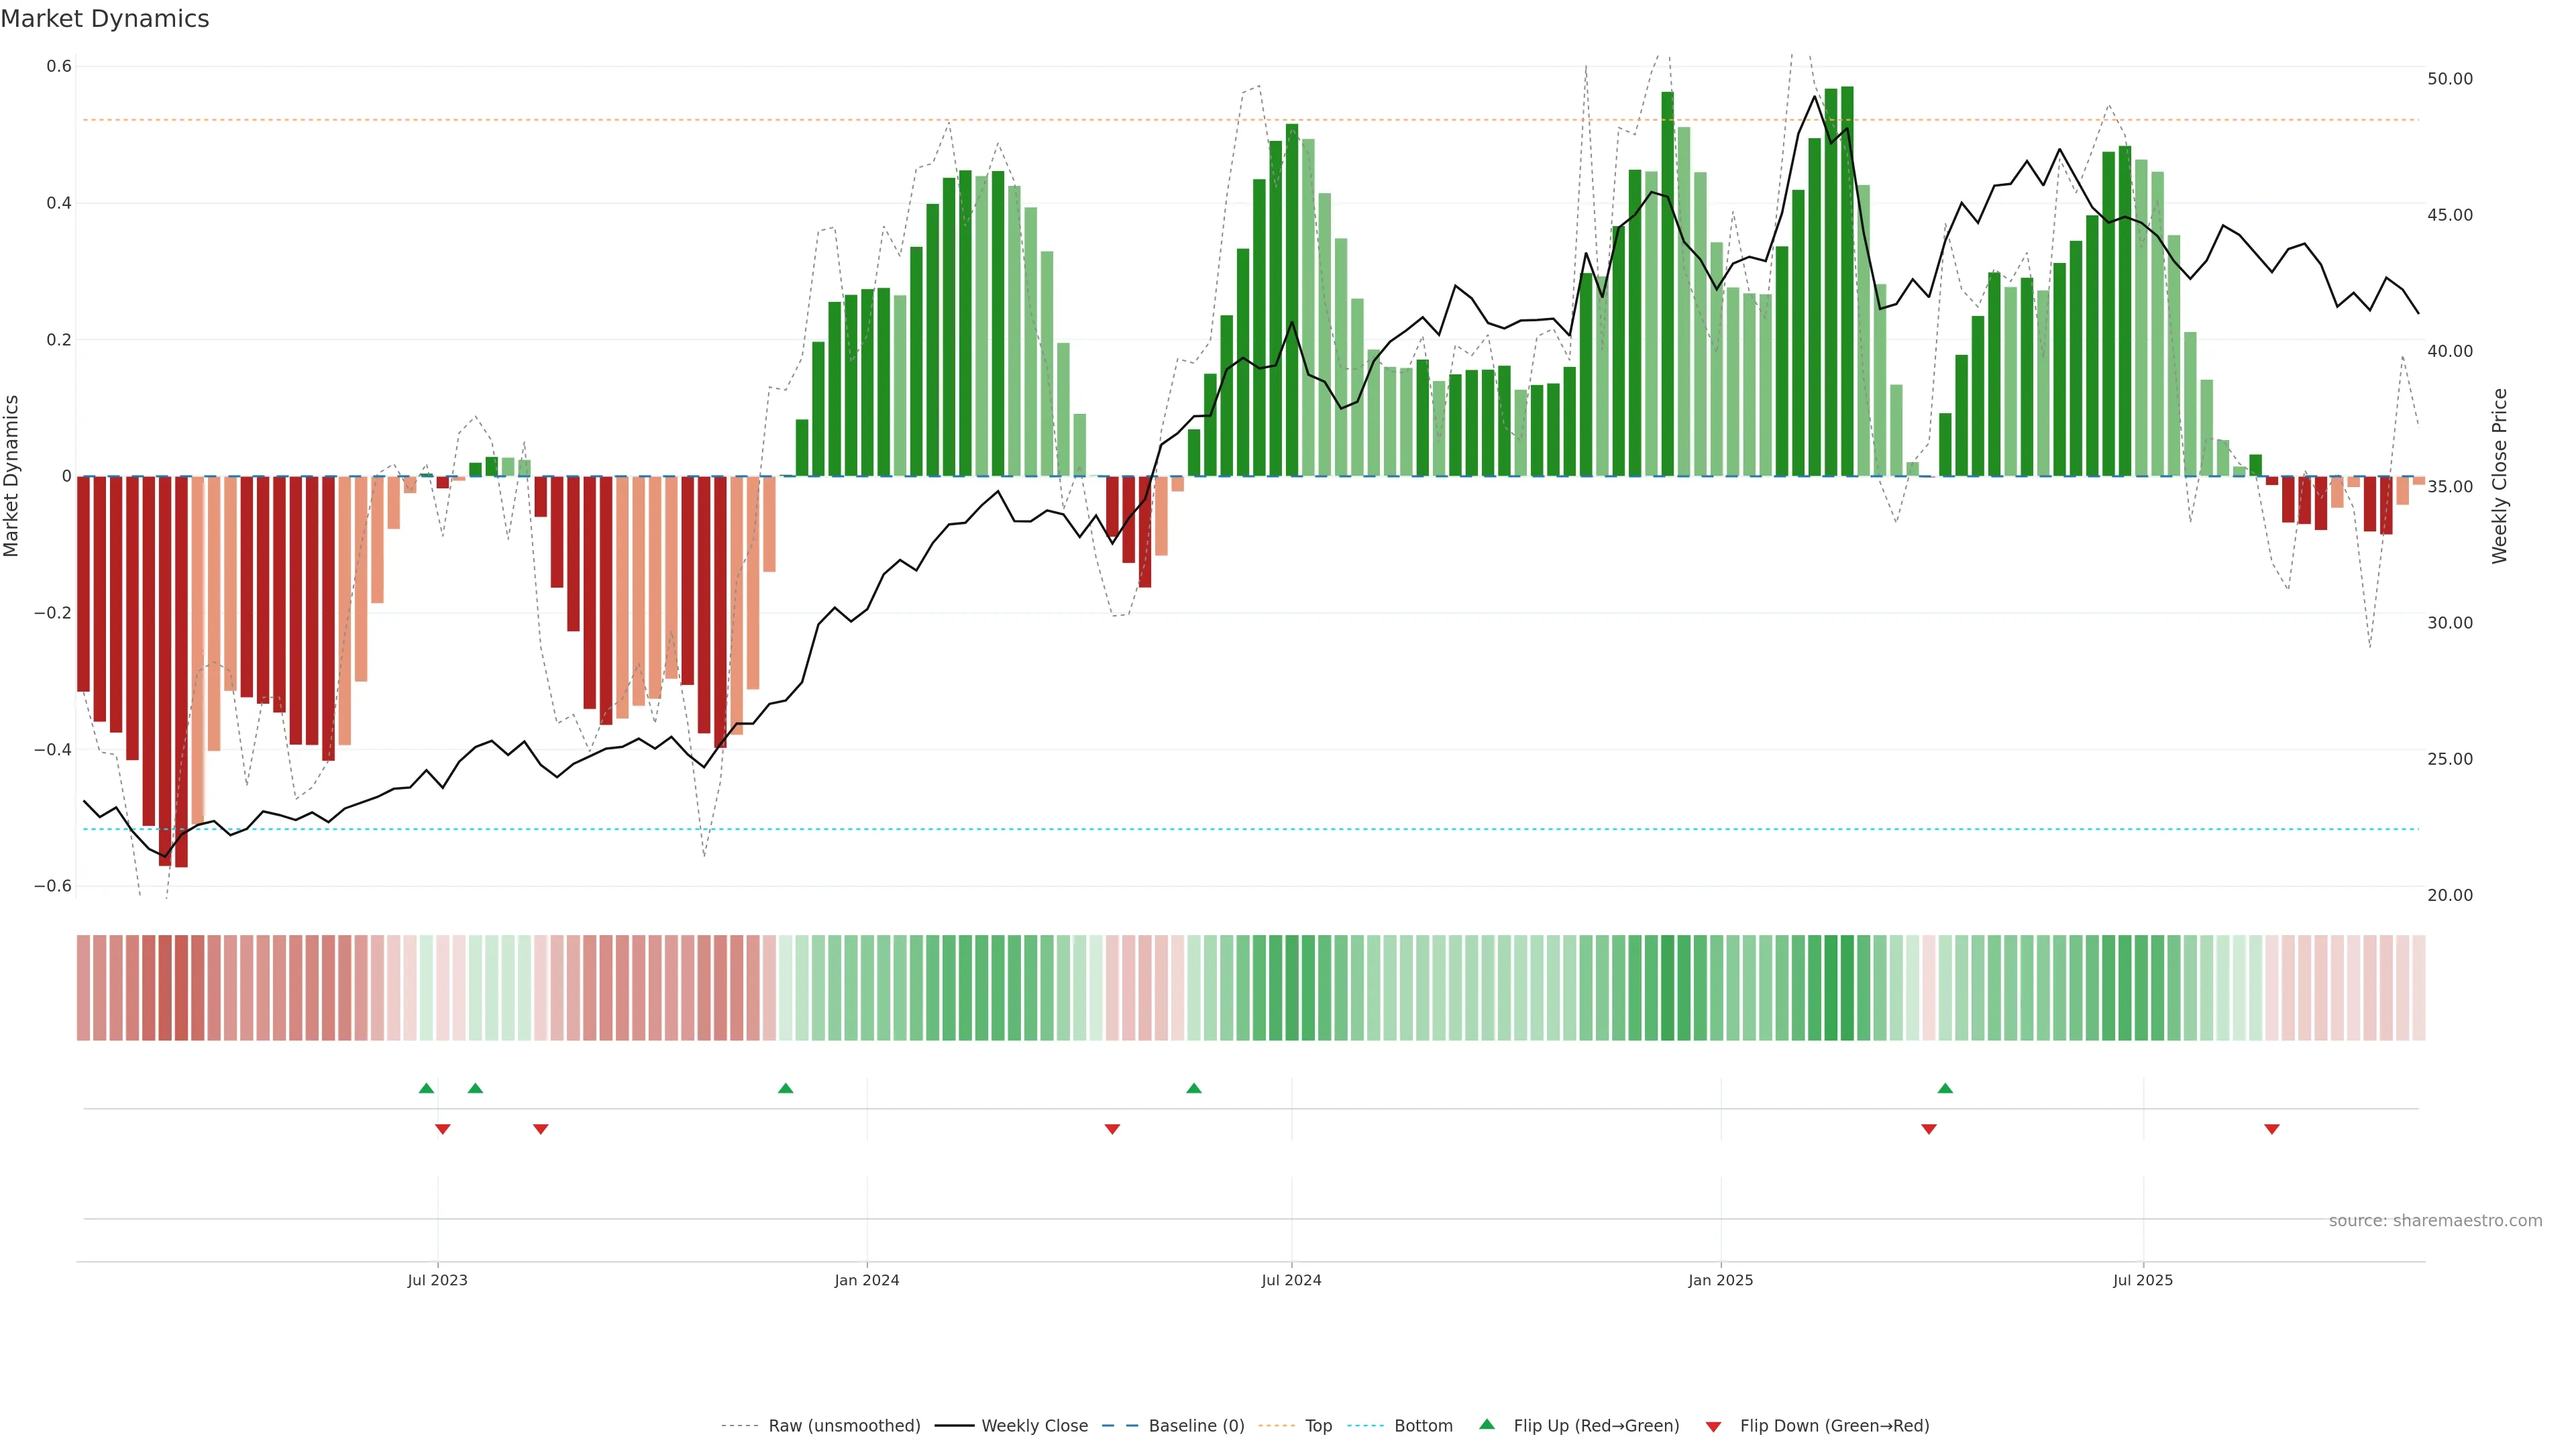The height and width of the screenshot is (1449, 2576).
Task: Toggle the Weekly Close legend entry
Action: (x=1034, y=1426)
